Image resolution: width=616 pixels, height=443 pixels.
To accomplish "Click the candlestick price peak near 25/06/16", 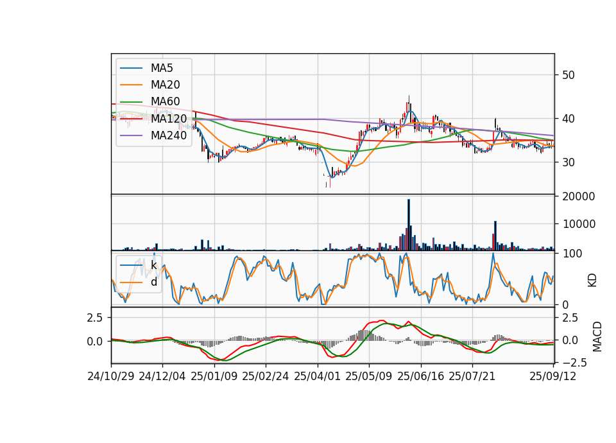I will 409,103.
